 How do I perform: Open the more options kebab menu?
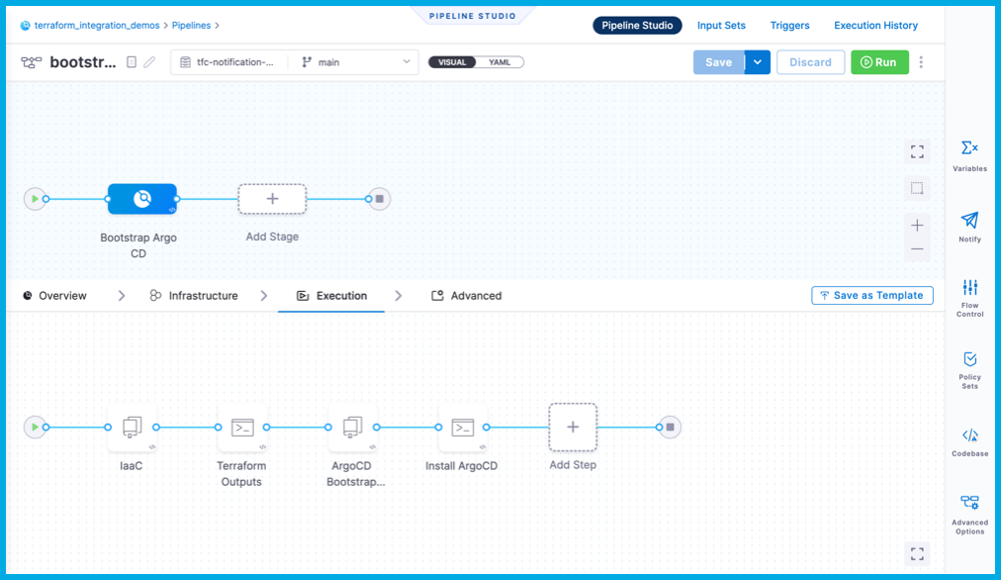click(x=921, y=62)
